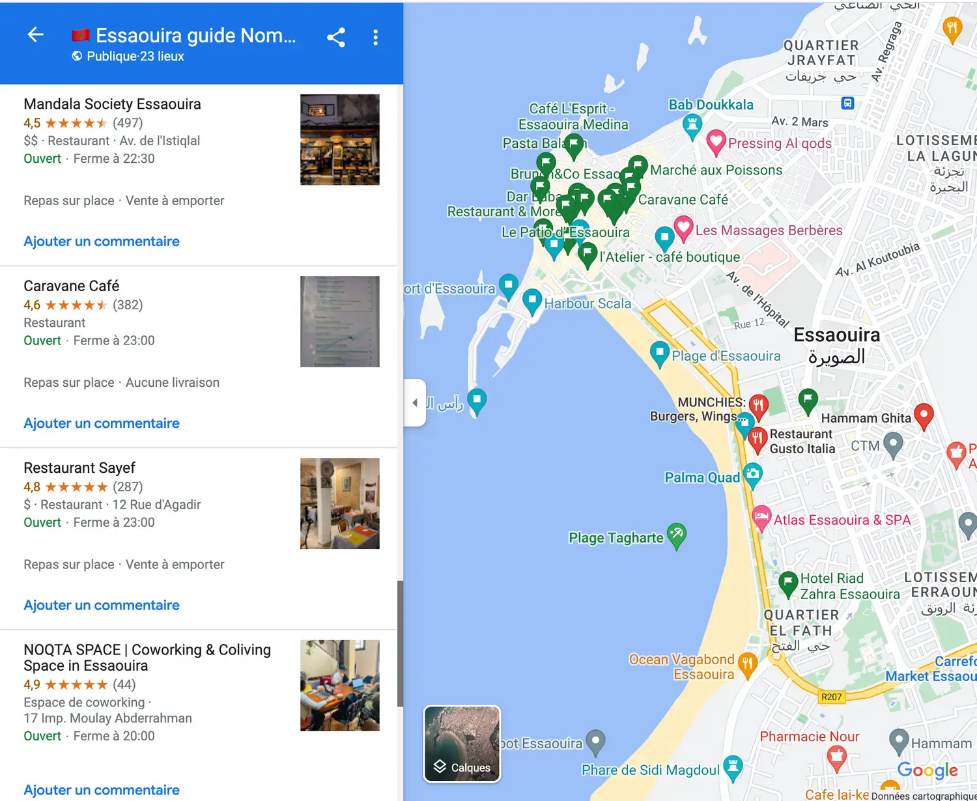Add a comment for Mandala Society
Image resolution: width=977 pixels, height=801 pixels.
[102, 241]
